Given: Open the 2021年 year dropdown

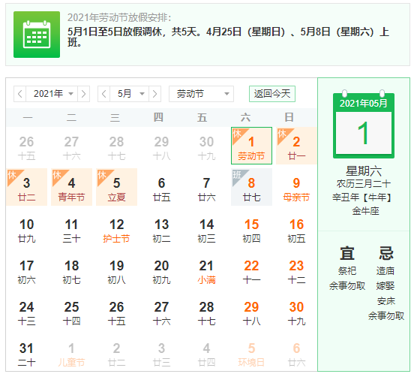Looking at the screenshot, I should [52, 94].
